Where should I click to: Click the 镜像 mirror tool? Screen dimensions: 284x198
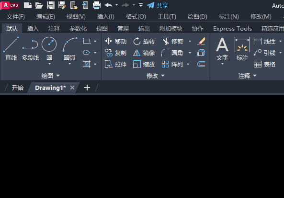(x=144, y=53)
